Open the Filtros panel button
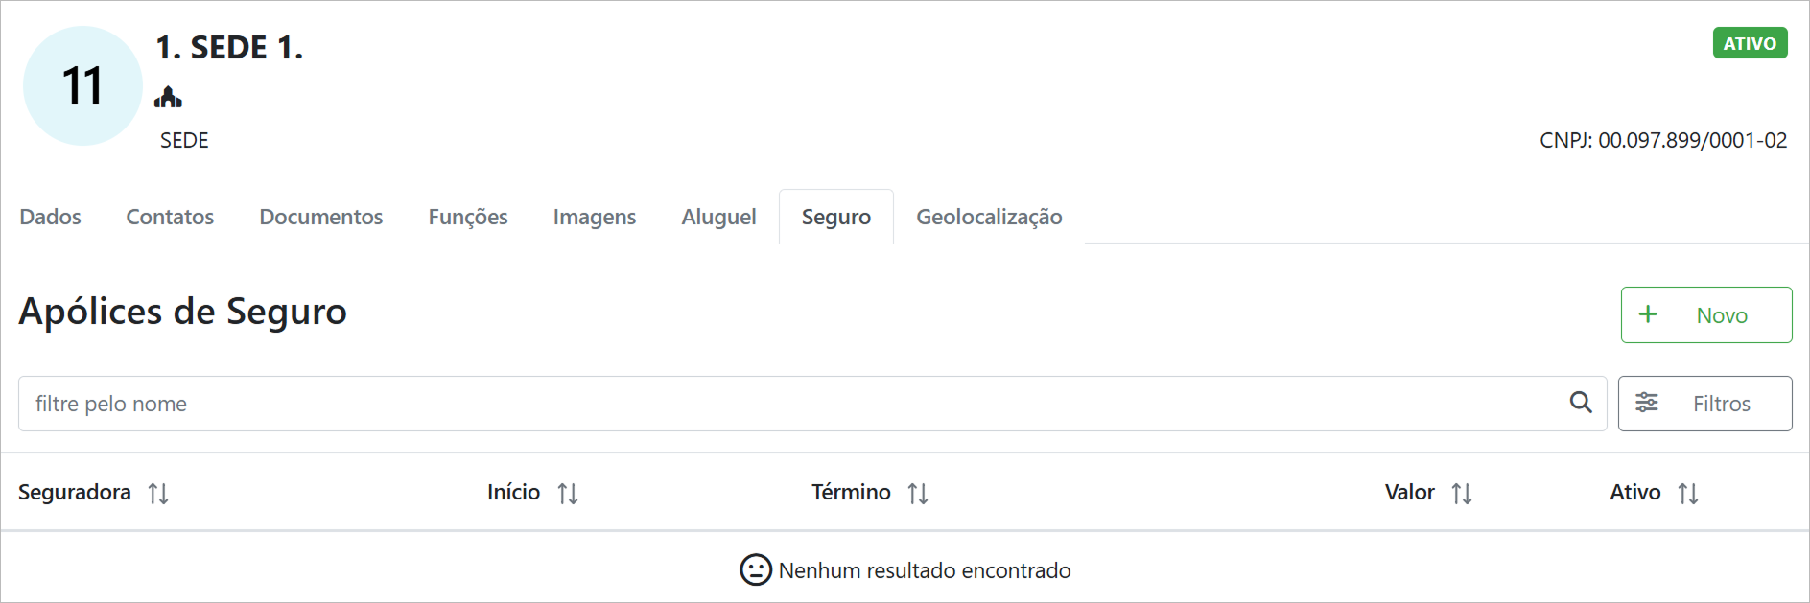 pyautogui.click(x=1704, y=404)
